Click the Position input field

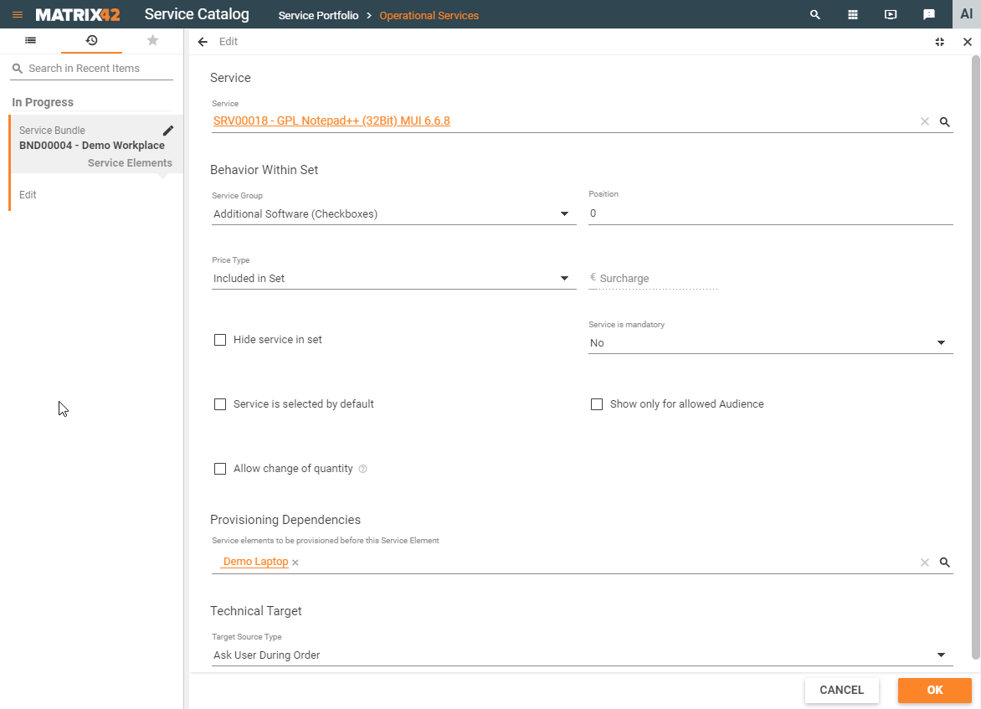(x=770, y=213)
